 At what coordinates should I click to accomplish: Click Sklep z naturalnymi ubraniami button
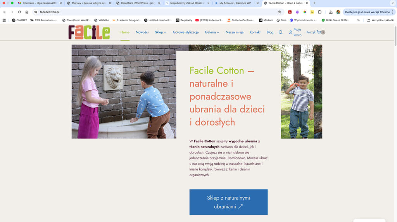[x=228, y=202]
